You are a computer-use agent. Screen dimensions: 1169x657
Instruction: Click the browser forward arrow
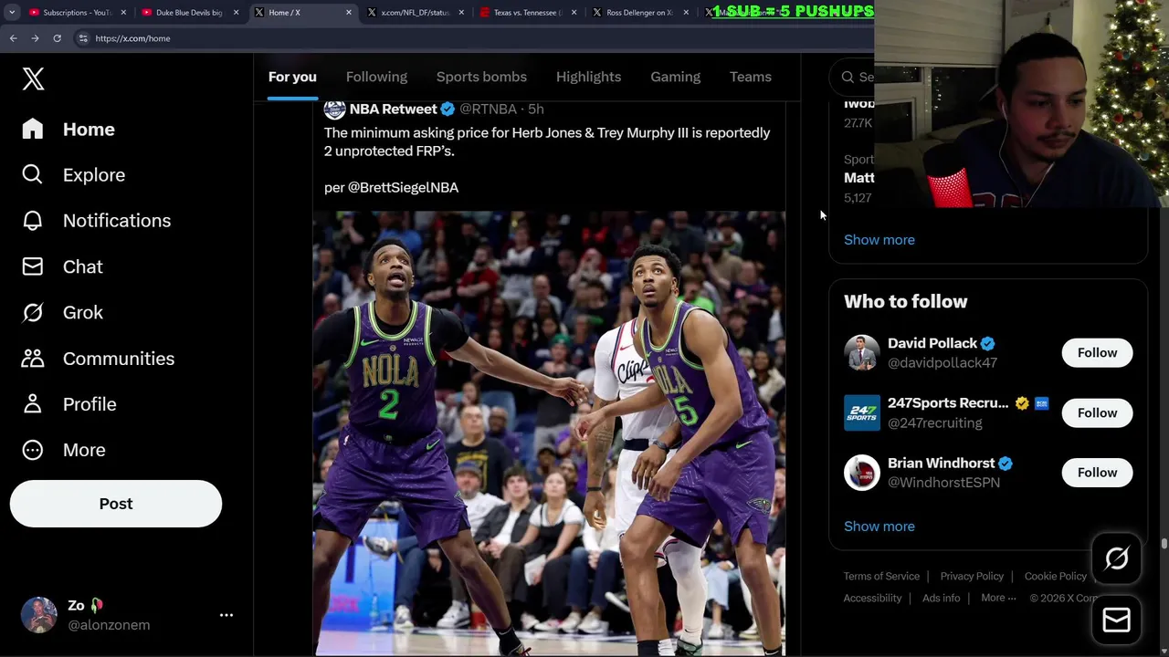pos(35,38)
